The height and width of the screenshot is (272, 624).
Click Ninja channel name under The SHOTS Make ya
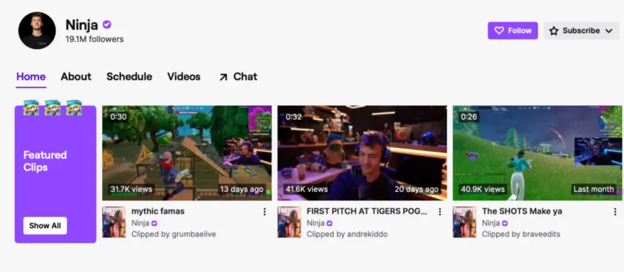coord(491,223)
